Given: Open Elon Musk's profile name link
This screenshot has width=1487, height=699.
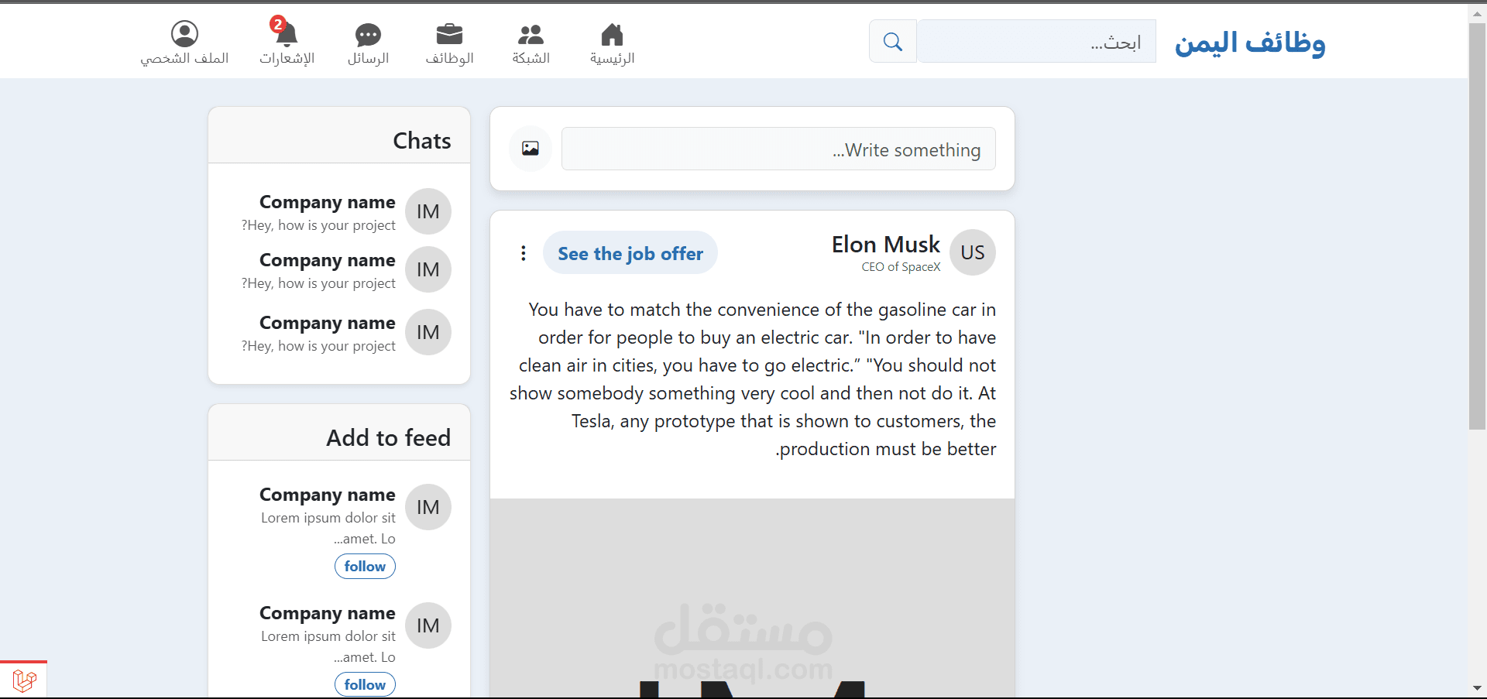Looking at the screenshot, I should (x=886, y=245).
